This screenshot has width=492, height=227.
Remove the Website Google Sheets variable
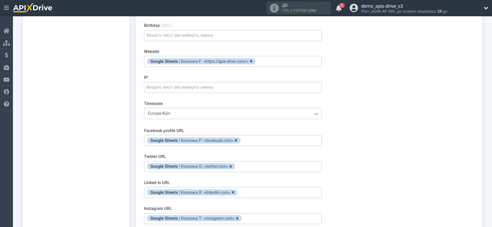click(251, 61)
